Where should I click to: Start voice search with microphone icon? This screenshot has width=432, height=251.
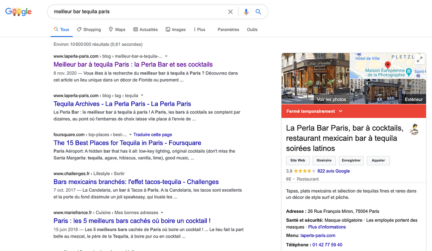point(246,12)
